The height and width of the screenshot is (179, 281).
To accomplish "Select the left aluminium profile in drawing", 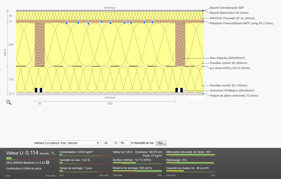I will point(40,90).
